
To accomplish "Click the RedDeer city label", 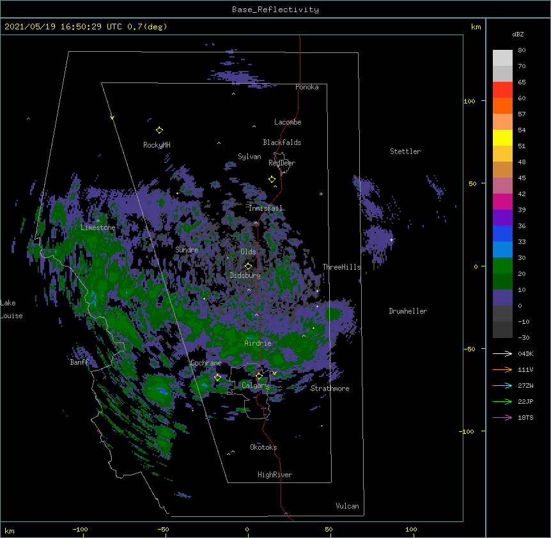I will click(282, 163).
